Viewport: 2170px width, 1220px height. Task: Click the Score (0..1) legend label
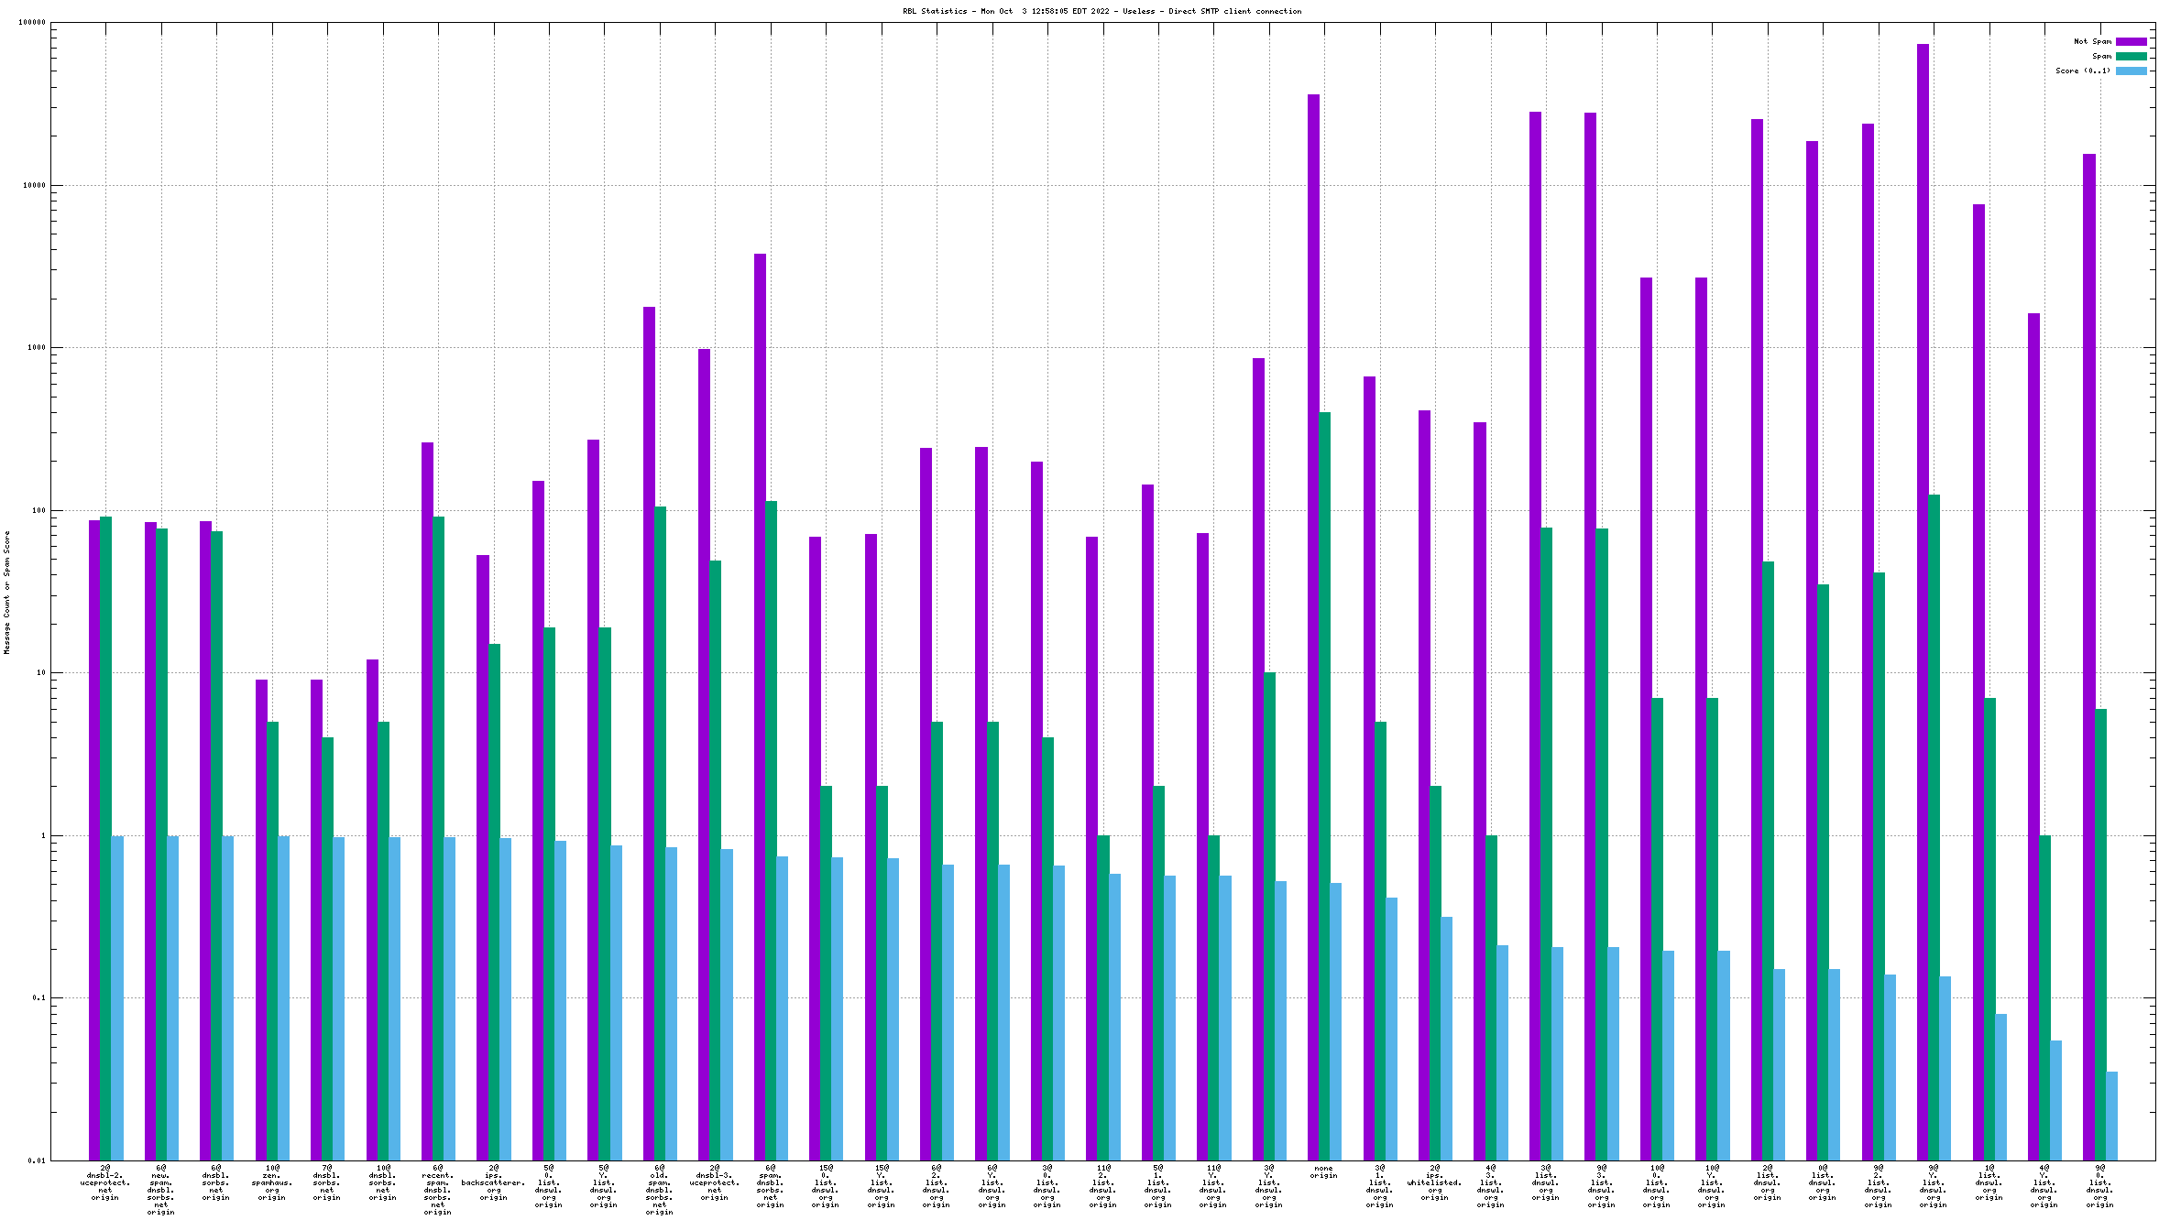pyautogui.click(x=2082, y=71)
